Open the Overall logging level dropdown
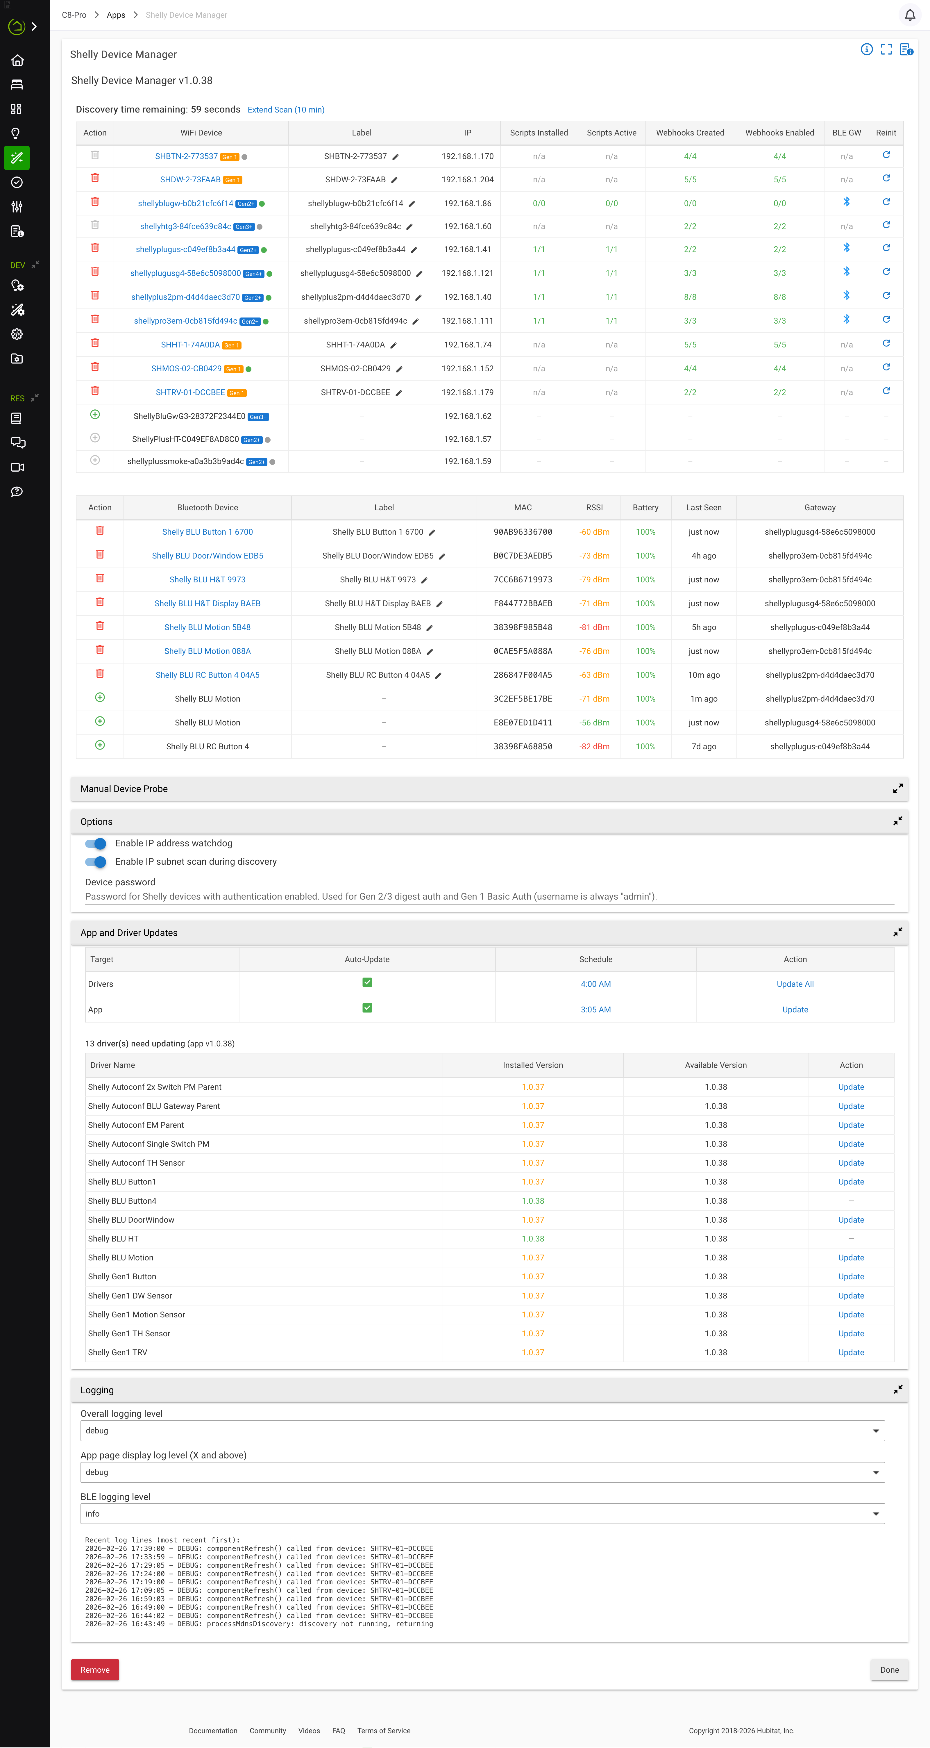This screenshot has height=1748, width=930. tap(482, 1430)
